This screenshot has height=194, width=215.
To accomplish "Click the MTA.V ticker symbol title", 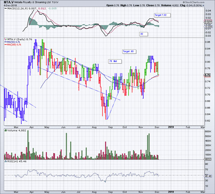I will 8,2.
